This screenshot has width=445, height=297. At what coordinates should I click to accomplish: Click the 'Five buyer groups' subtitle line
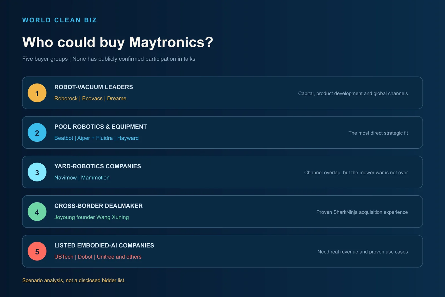pyautogui.click(x=109, y=59)
